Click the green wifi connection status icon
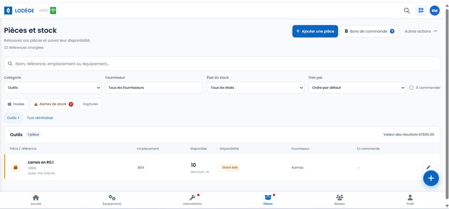 (x=53, y=11)
